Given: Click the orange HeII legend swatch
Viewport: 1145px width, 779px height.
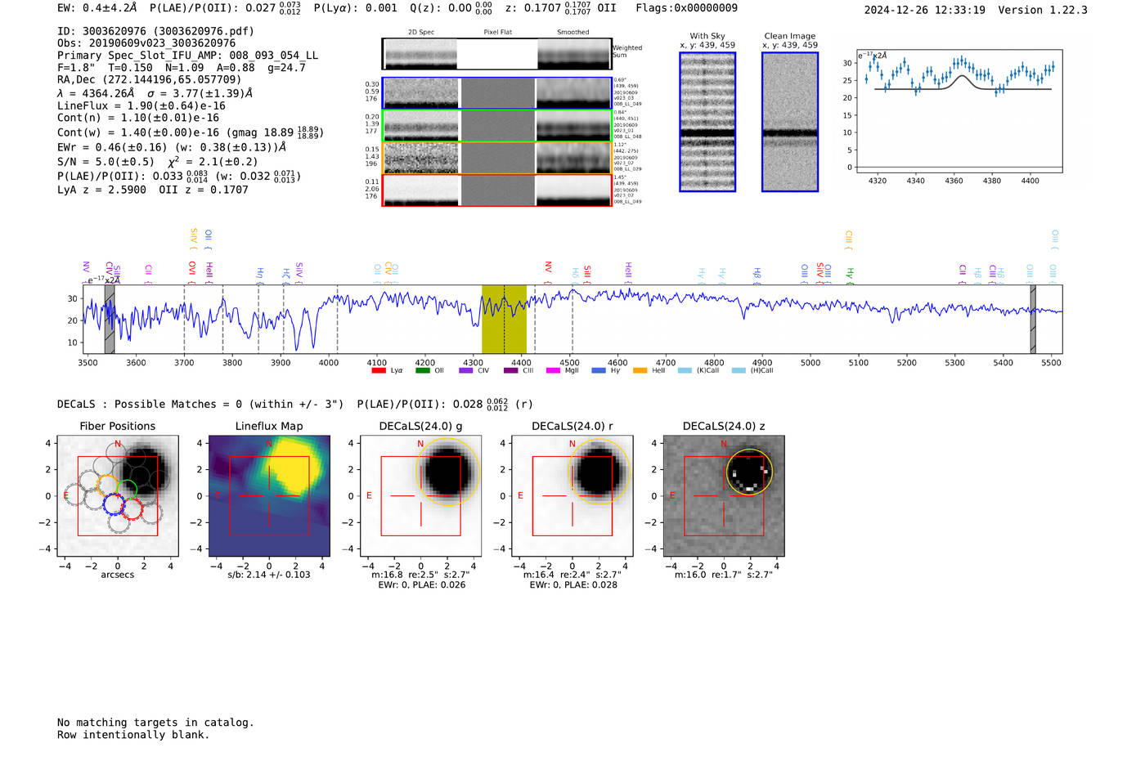Looking at the screenshot, I should tap(640, 371).
